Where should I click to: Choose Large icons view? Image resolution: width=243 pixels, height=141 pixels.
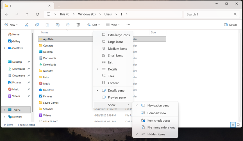click(x=113, y=42)
